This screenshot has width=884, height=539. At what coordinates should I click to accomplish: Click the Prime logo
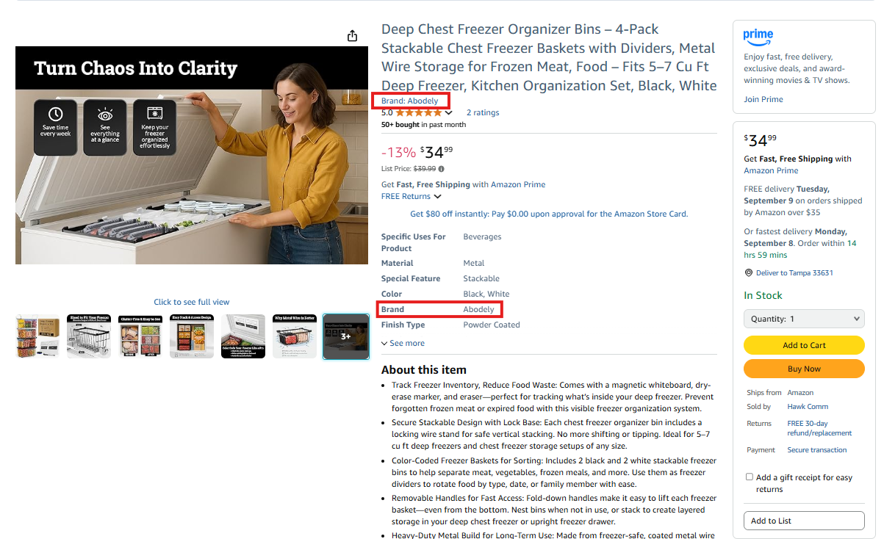tap(758, 36)
